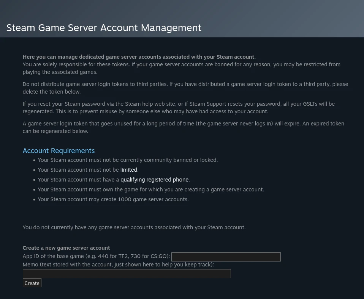This screenshot has width=364, height=299.
Task: Select the community banned requirement bullet
Action: 128,160
